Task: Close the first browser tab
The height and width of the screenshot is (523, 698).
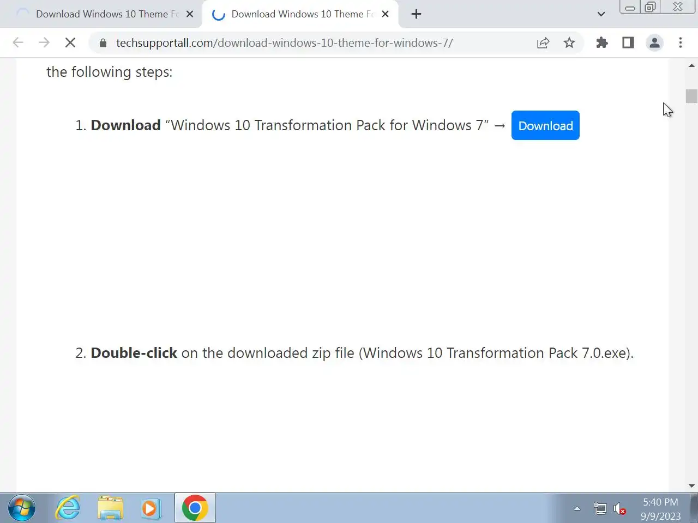Action: pos(190,14)
